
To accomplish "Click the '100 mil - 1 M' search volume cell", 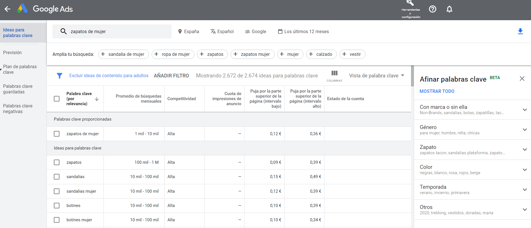I will coord(146,162).
